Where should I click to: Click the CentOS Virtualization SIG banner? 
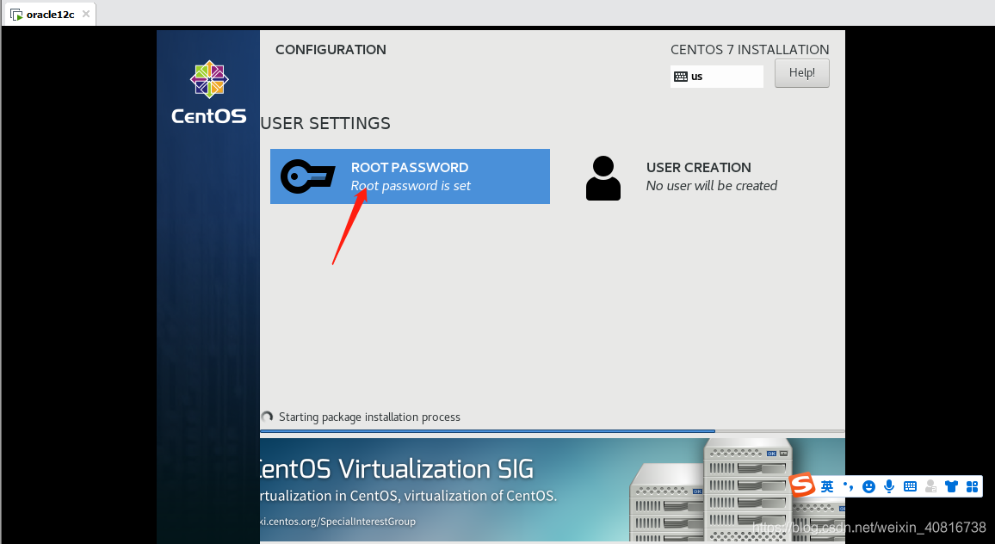point(552,490)
